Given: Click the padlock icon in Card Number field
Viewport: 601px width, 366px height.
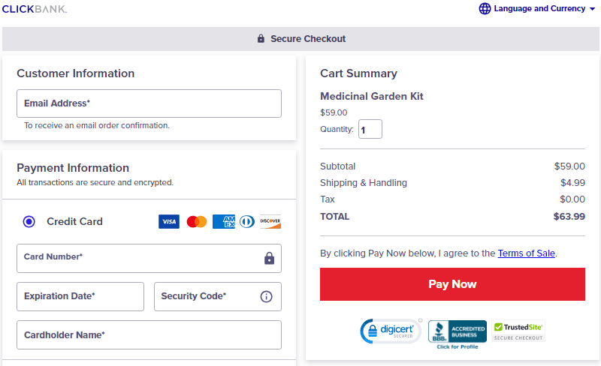Looking at the screenshot, I should click(x=270, y=259).
